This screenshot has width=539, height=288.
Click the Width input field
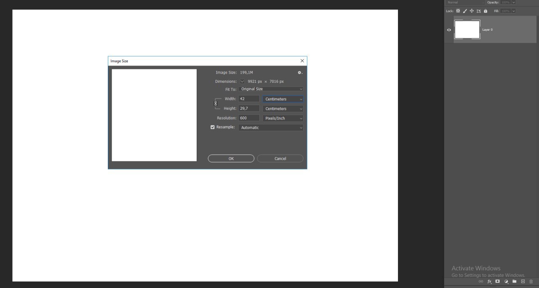pos(249,99)
